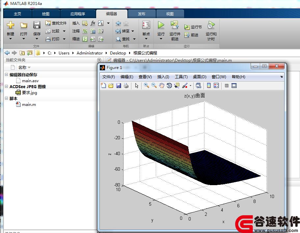The width and height of the screenshot is (300, 233).
Task: Click the 名称 column header
Action: [x=22, y=67]
